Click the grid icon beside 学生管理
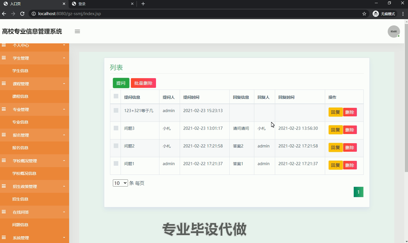 tap(4, 58)
